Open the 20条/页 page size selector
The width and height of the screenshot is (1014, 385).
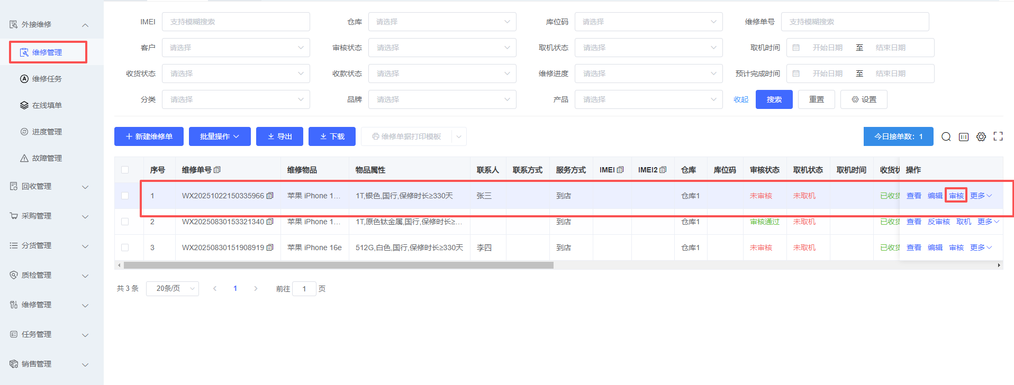tap(172, 288)
